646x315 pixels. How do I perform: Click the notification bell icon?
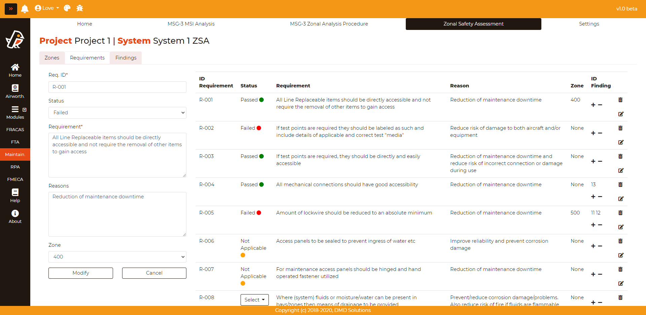coord(25,9)
